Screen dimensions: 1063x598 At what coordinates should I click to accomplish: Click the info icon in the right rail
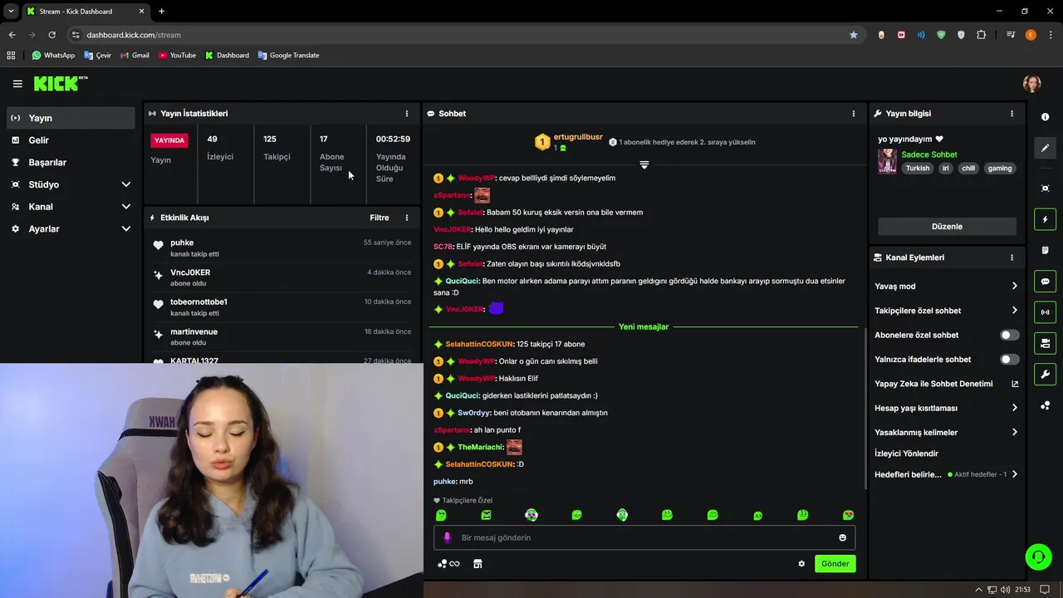pyautogui.click(x=1046, y=117)
